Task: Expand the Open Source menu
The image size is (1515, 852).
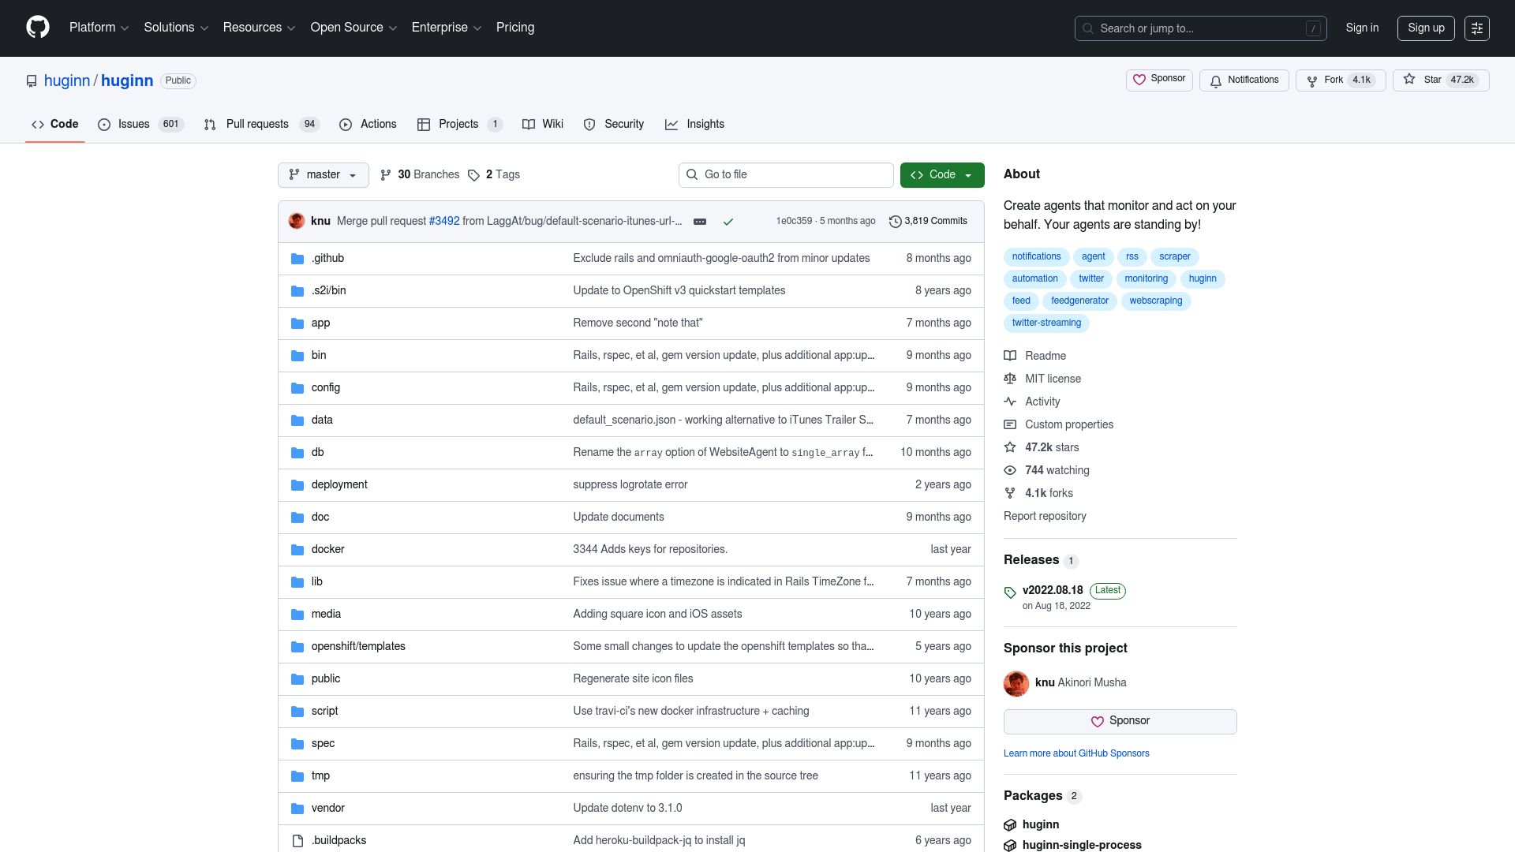Action: (353, 28)
